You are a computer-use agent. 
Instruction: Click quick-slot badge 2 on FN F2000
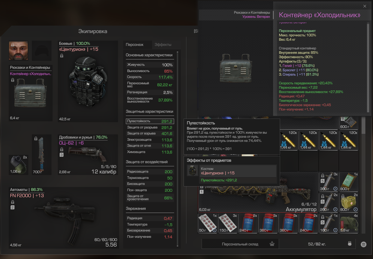point(13,207)
